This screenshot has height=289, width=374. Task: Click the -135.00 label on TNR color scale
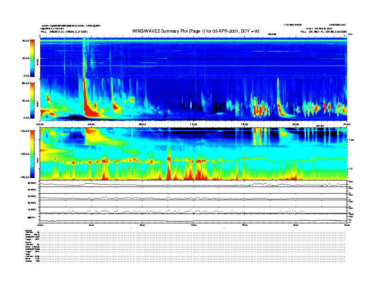25,154
